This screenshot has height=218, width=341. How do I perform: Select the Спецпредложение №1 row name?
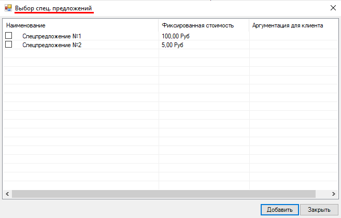[52, 36]
